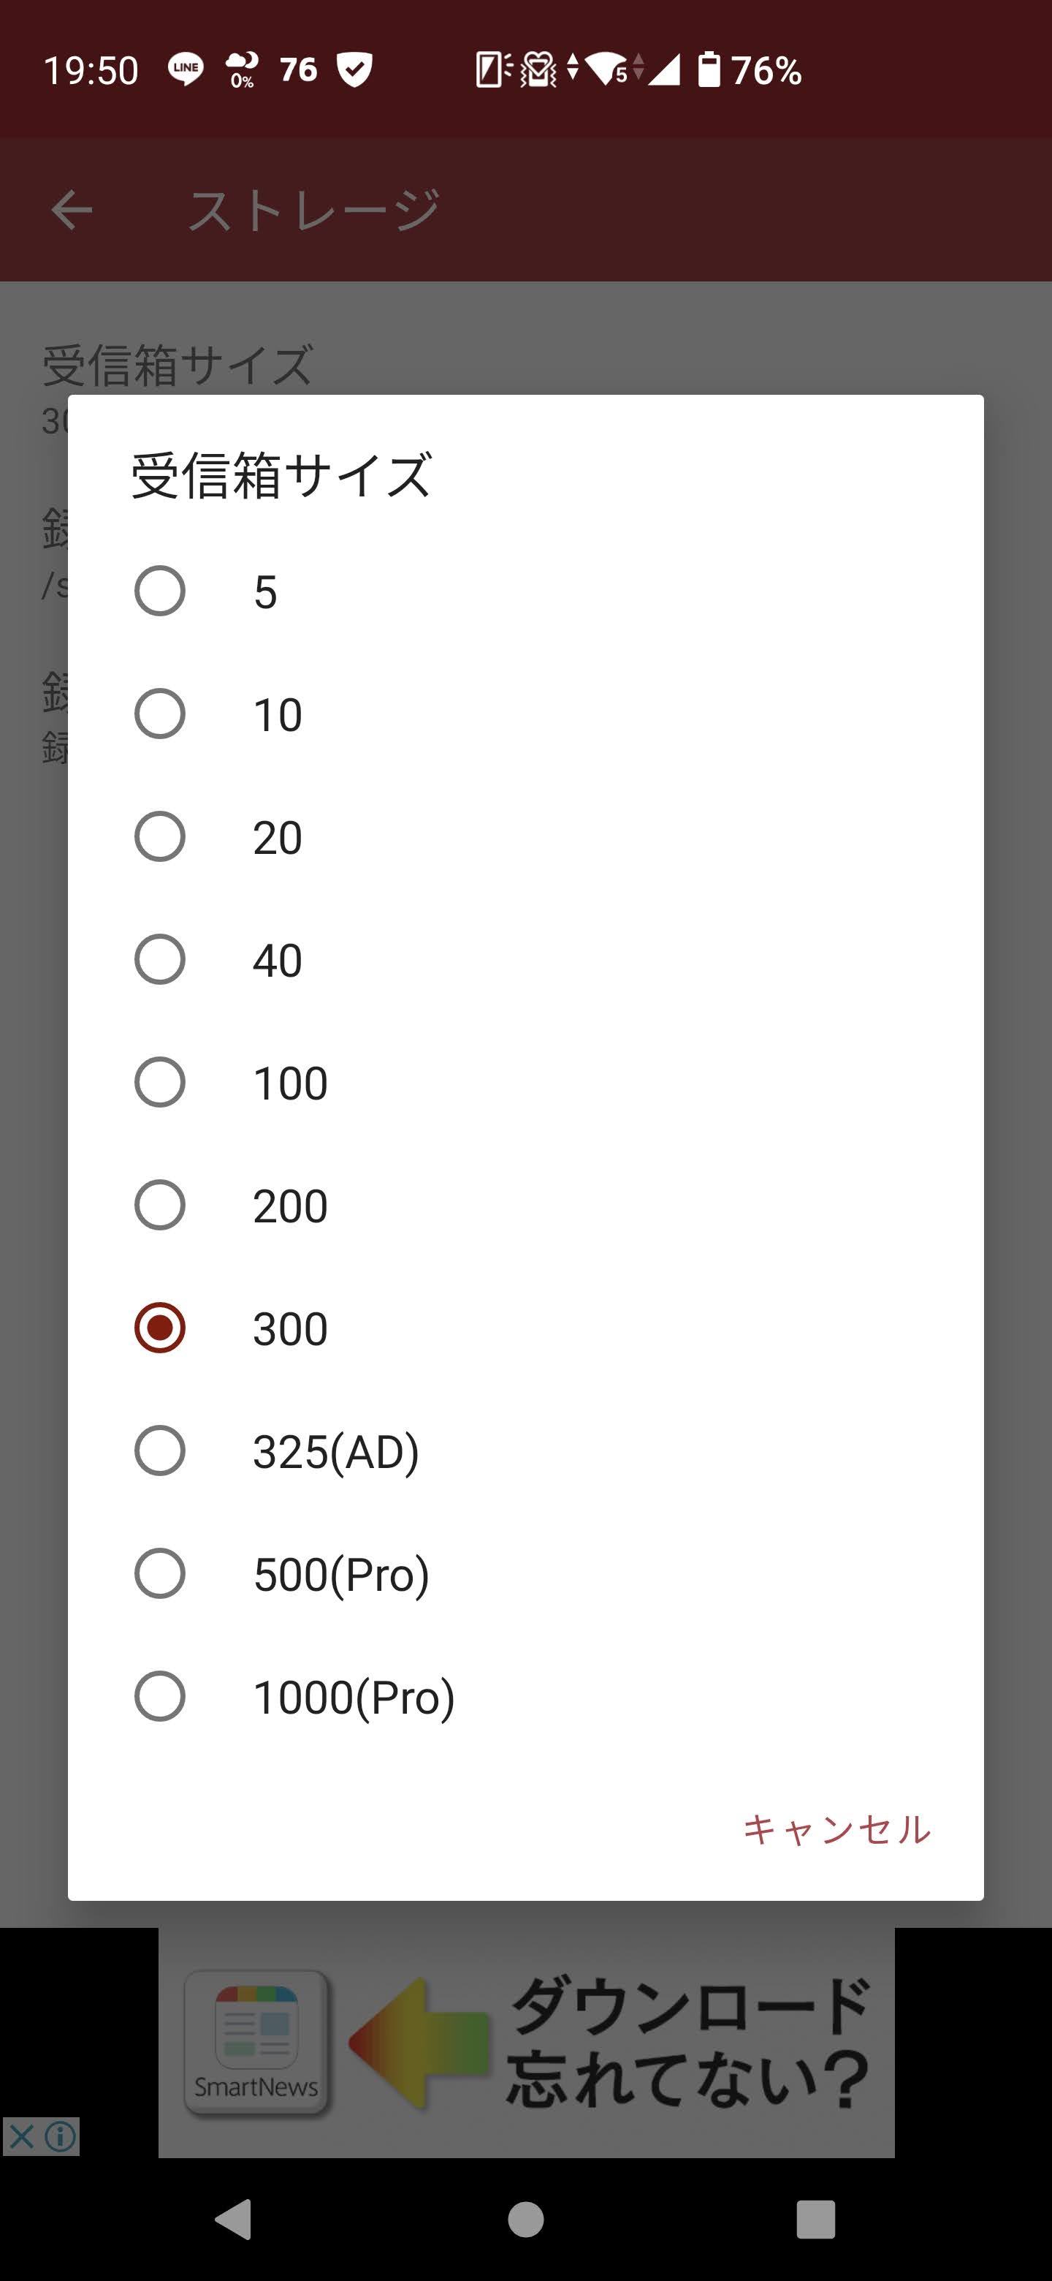This screenshot has width=1052, height=2281.
Task: Tap the LINE notification icon in the status bar
Action: 185,69
